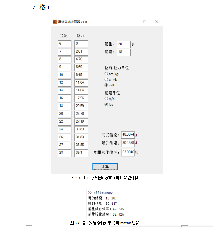
Task: Click the 拉力 field with value 23.78
Action: point(81,114)
